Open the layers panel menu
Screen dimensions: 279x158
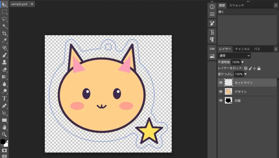point(276,49)
